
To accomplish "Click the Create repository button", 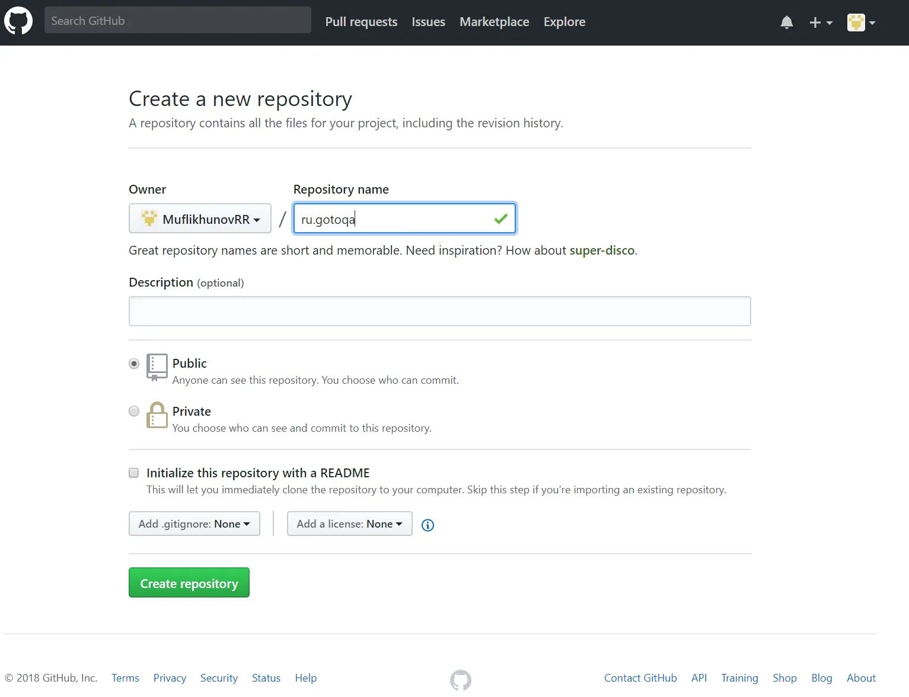I will (x=189, y=583).
